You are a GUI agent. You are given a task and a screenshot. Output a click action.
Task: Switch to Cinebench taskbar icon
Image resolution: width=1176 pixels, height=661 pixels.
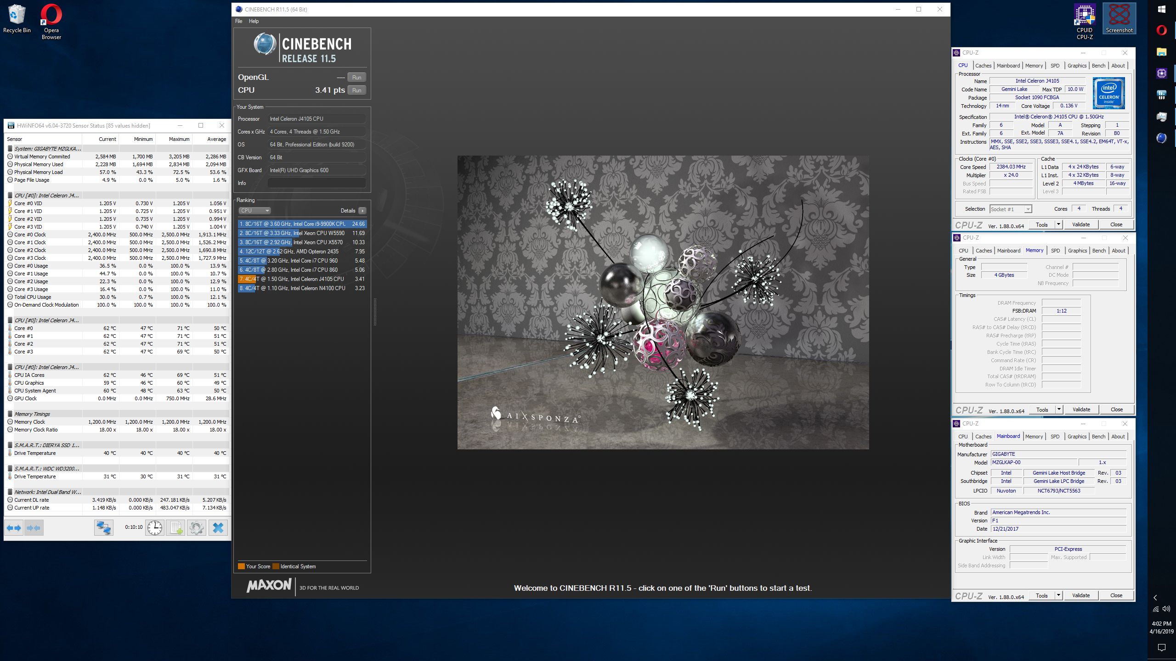coord(1162,138)
